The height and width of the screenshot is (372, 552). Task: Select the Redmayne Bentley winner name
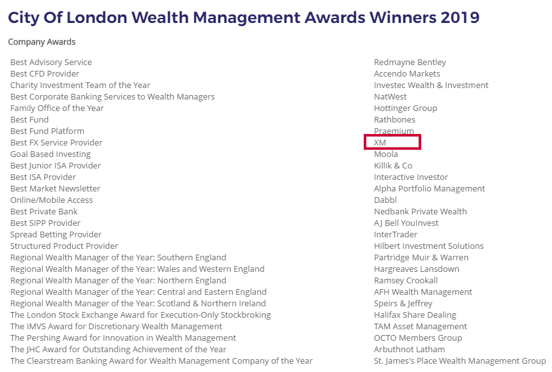point(410,63)
